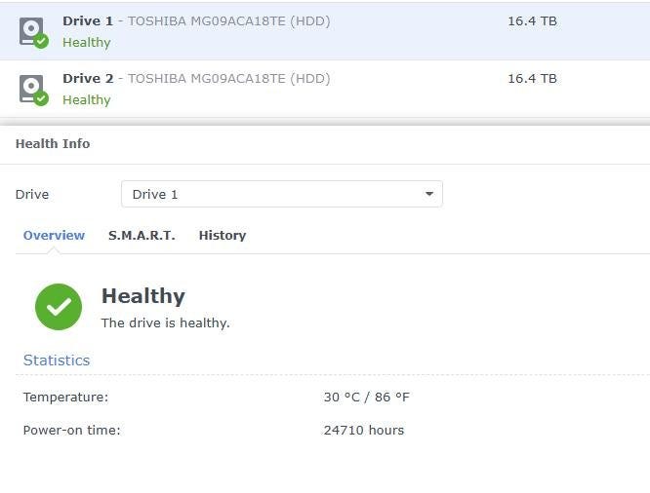Click the large green healthy checkmark icon
650x493 pixels.
(x=59, y=307)
